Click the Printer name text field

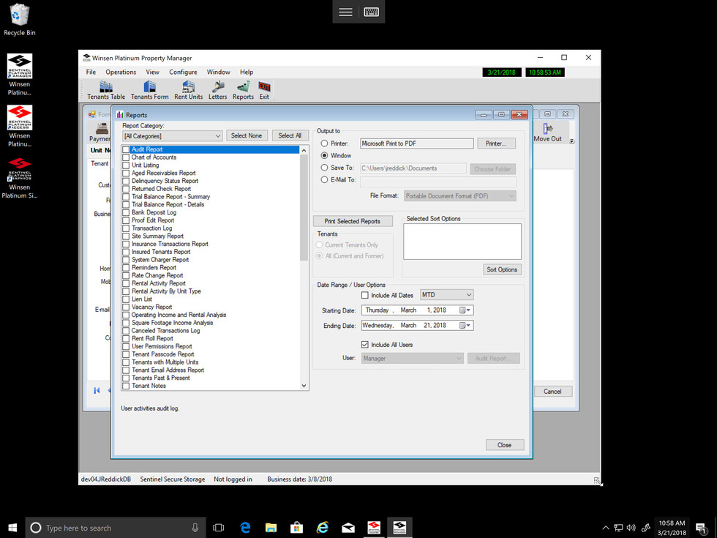pos(416,143)
